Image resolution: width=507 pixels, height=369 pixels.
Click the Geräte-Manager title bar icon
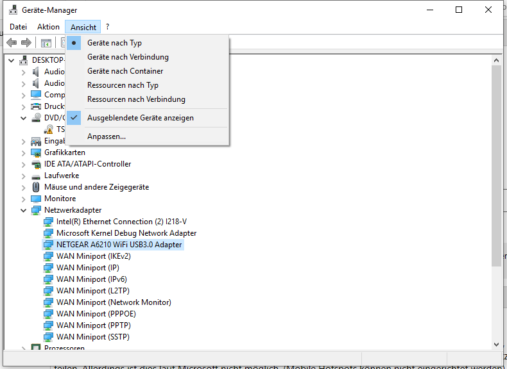13,10
